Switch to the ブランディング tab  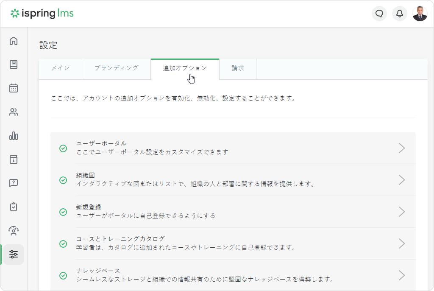[116, 68]
